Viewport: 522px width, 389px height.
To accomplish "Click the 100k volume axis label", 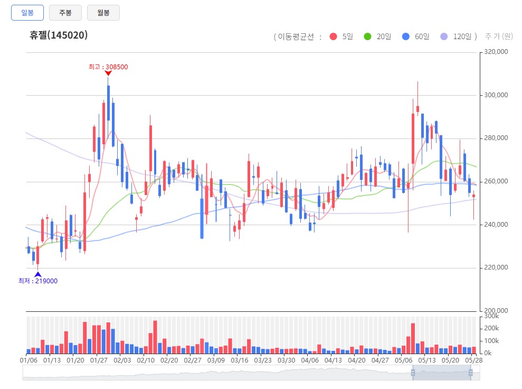I will pyautogui.click(x=491, y=341).
